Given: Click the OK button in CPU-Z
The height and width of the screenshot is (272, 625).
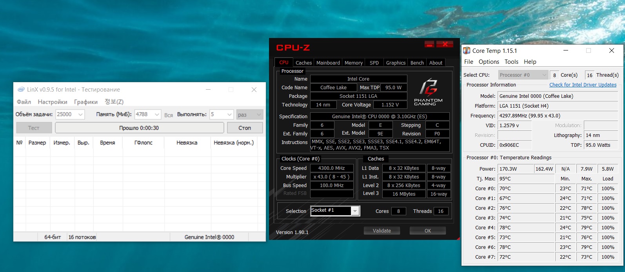Looking at the screenshot, I should point(428,231).
